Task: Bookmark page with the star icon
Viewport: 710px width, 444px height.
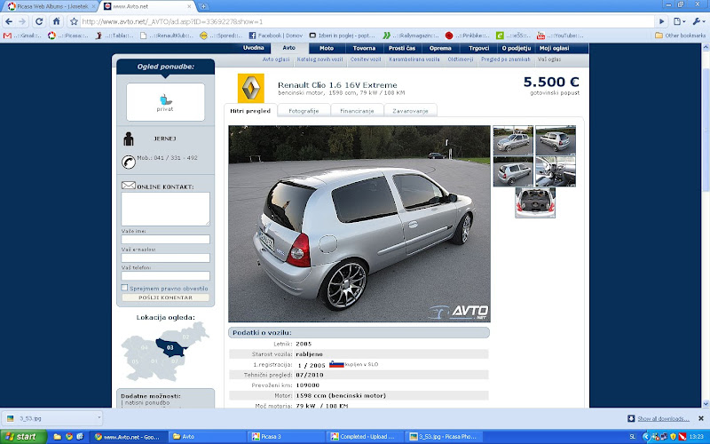Action: 75,21
